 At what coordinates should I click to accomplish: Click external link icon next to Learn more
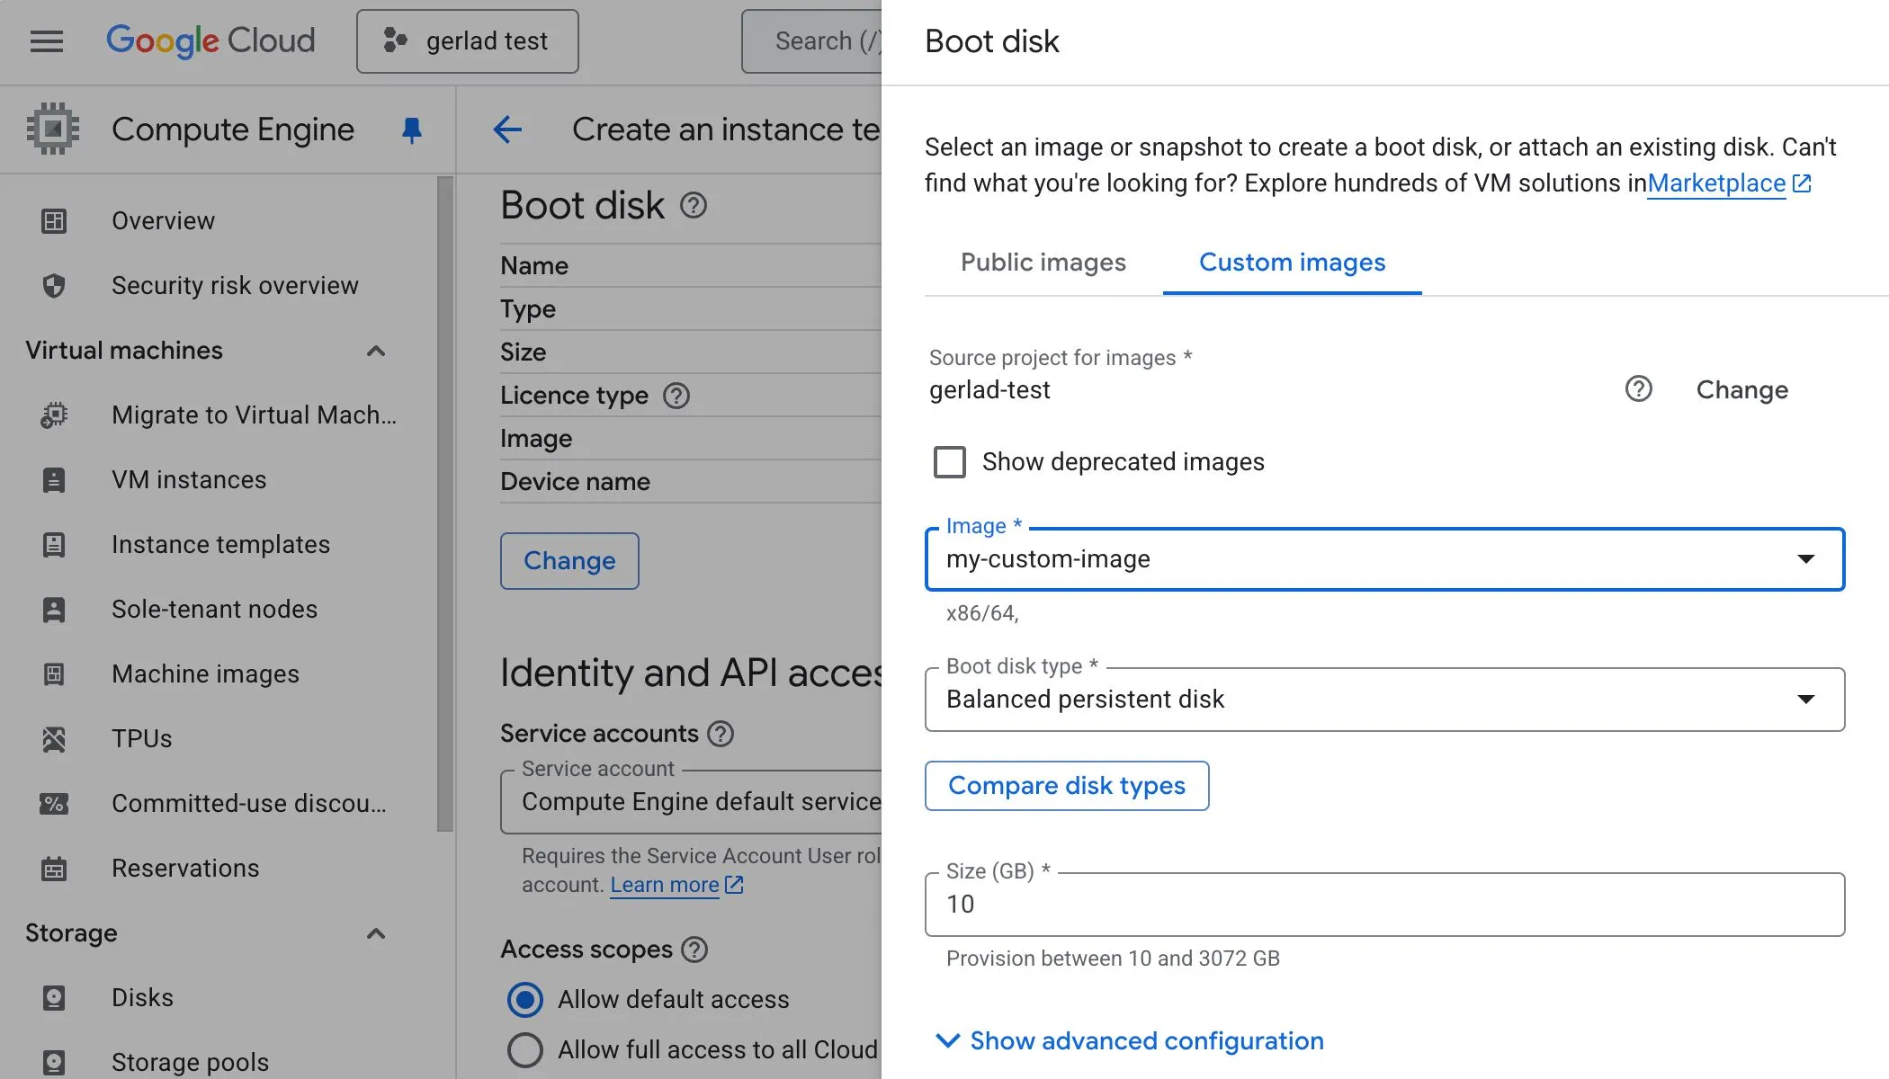pyautogui.click(x=734, y=885)
